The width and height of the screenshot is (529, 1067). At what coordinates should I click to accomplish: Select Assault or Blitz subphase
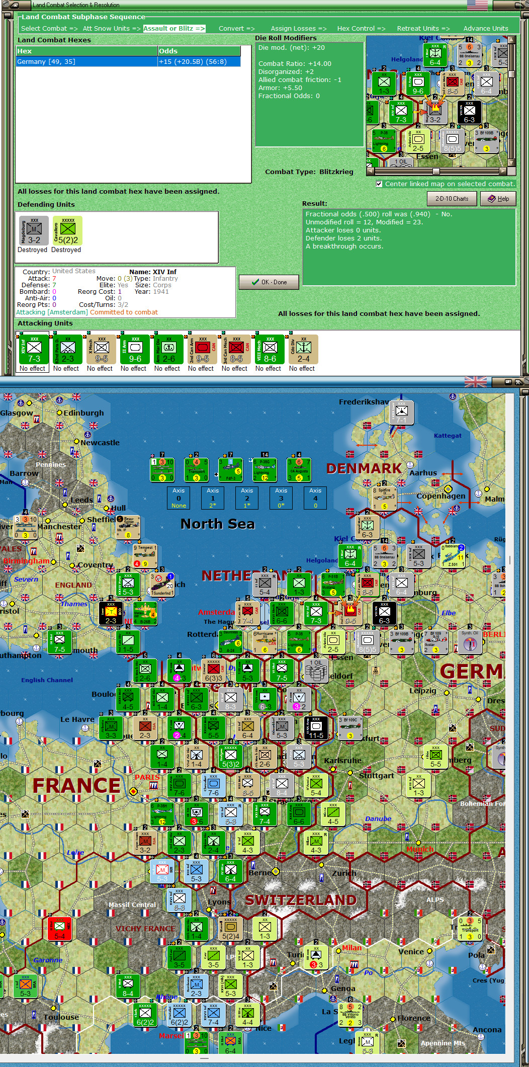click(x=174, y=29)
